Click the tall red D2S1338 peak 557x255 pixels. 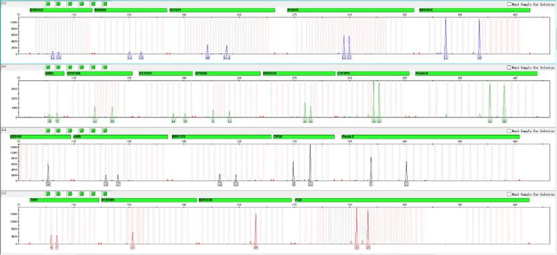coord(256,228)
